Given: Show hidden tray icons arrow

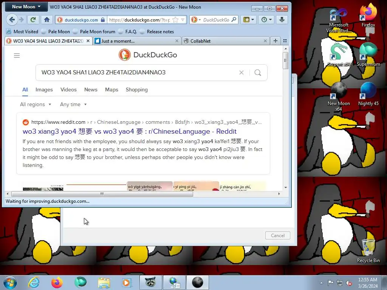Looking at the screenshot, I should pos(321,283).
